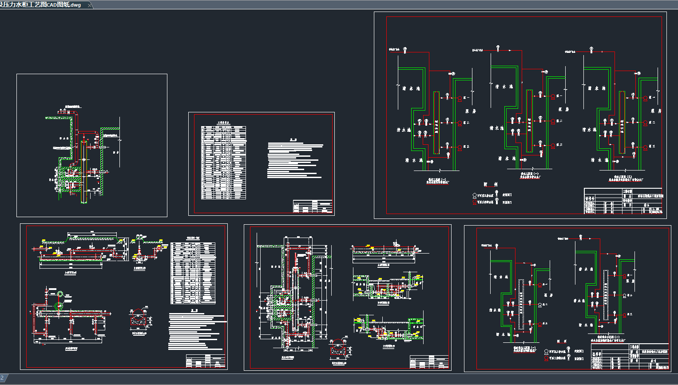678x385 pixels.
Task: Select lower valve symbol in top-right sheet legend
Action: click(x=497, y=202)
